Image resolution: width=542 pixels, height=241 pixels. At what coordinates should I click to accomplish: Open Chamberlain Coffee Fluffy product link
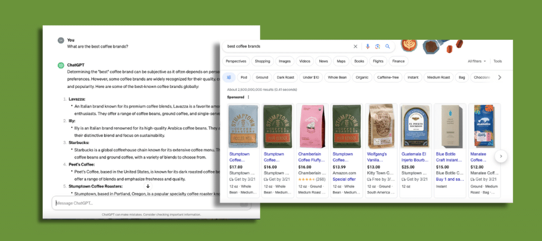point(311,157)
